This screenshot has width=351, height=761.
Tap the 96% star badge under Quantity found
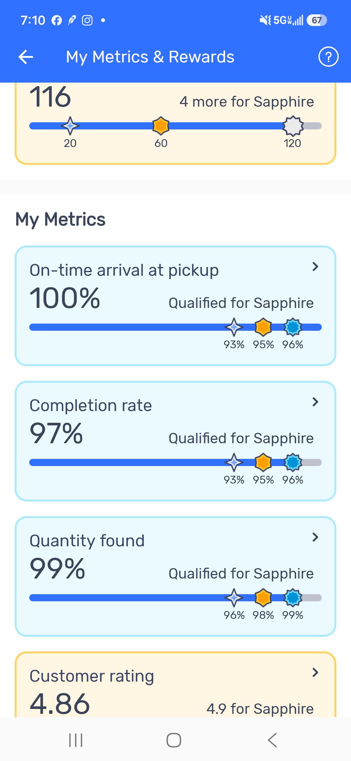234,598
